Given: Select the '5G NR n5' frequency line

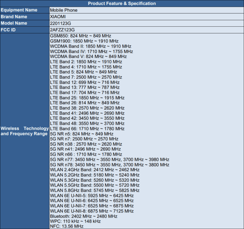Looking at the screenshot, I should 81,134.
